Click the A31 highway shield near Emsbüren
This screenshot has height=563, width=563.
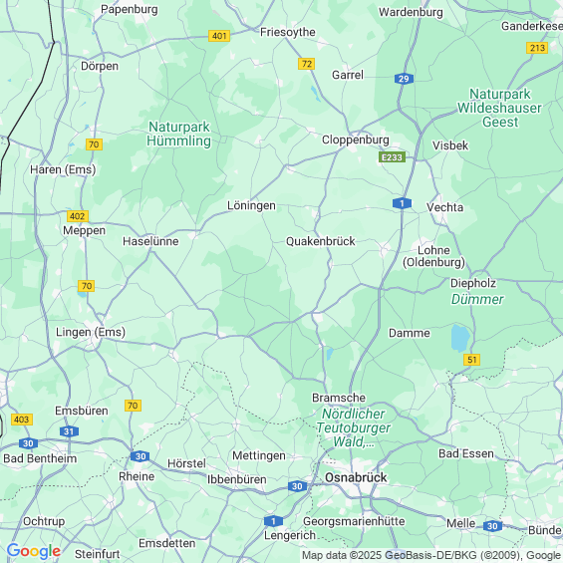69,431
